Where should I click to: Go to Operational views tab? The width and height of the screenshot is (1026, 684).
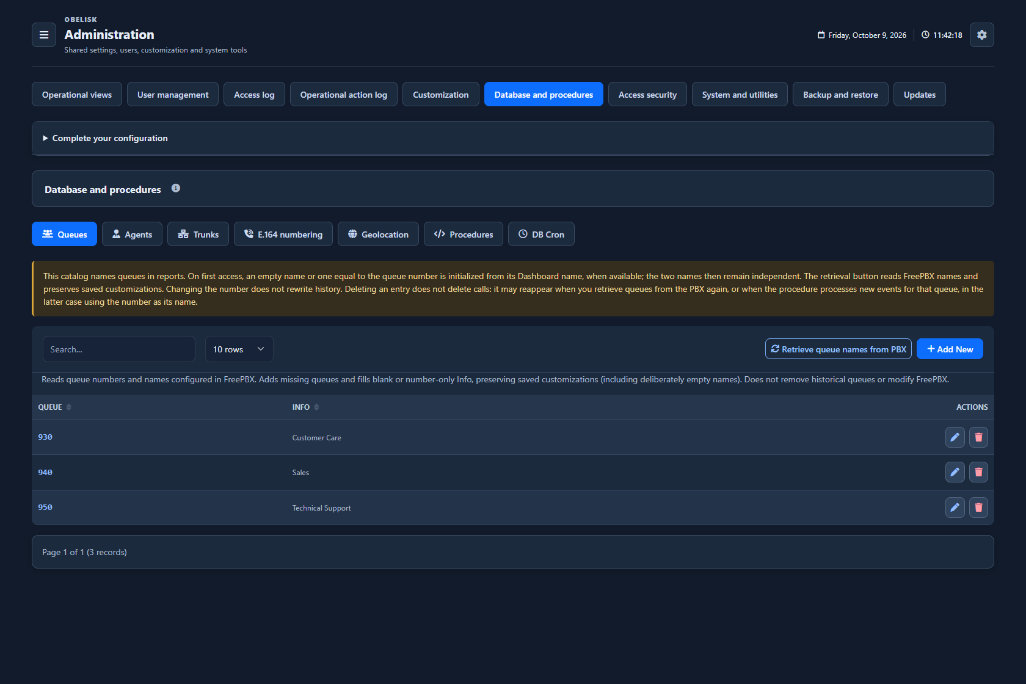[77, 94]
